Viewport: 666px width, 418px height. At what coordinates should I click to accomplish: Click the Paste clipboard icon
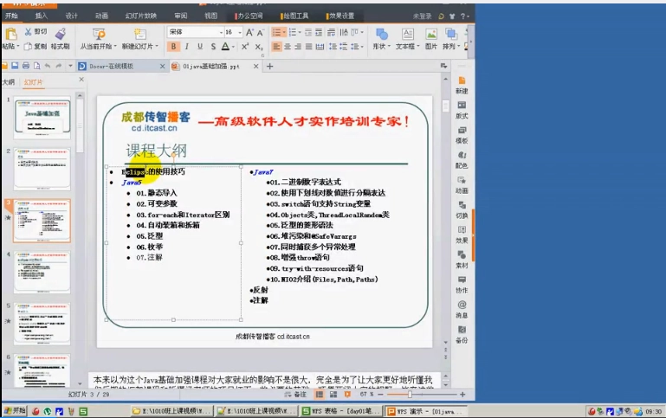pos(11,34)
